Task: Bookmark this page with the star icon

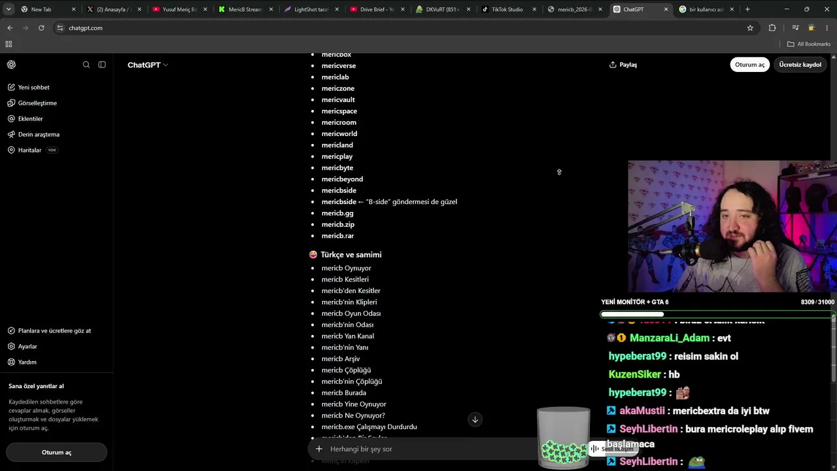Action: click(x=750, y=28)
